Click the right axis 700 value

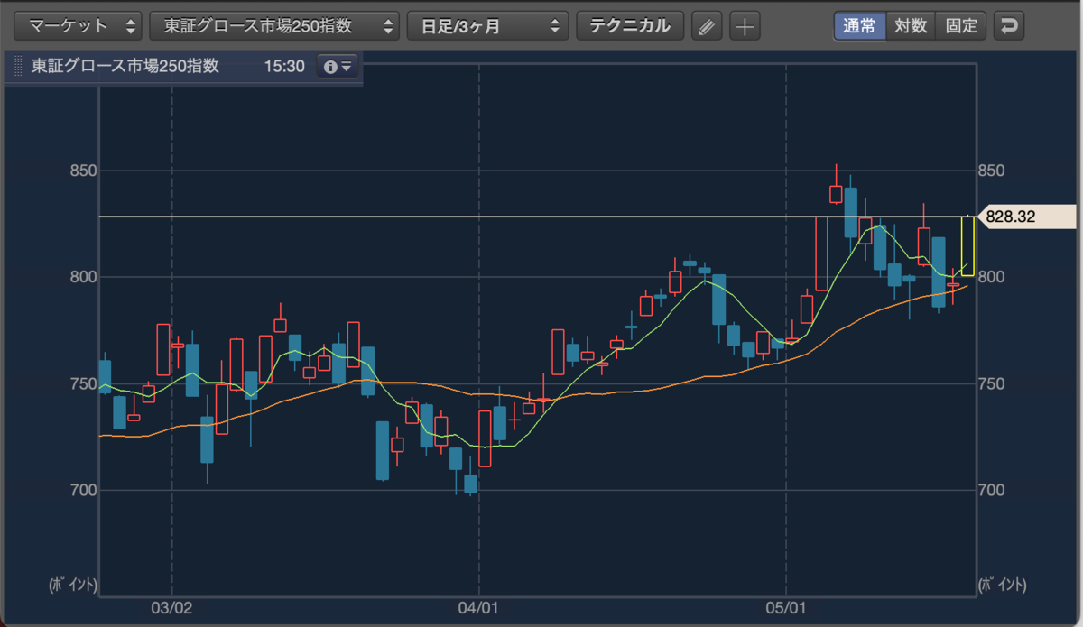click(994, 490)
